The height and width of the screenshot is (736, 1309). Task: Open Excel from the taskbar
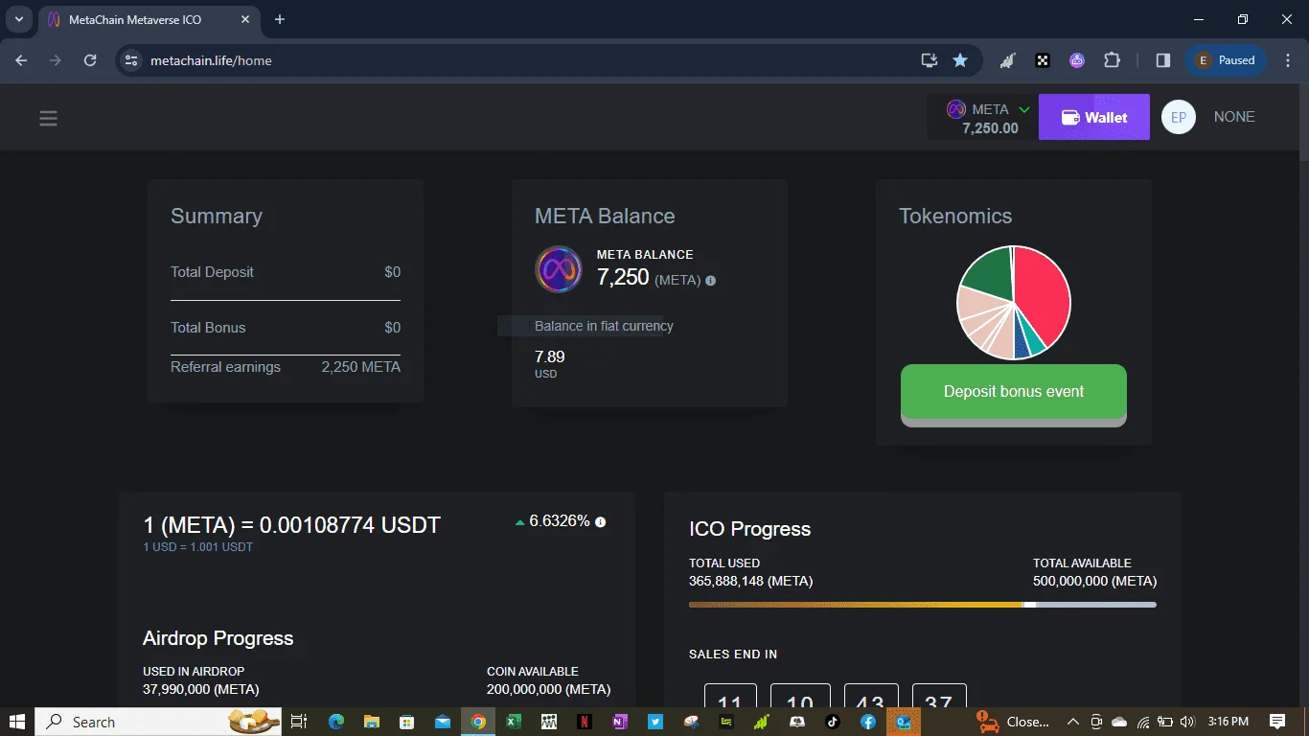pyautogui.click(x=514, y=722)
